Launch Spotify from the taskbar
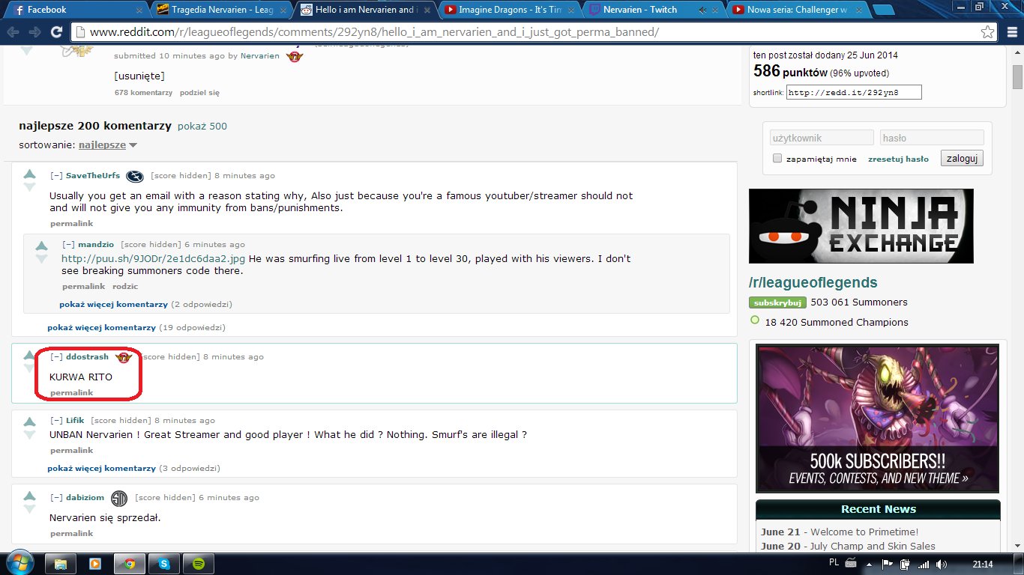The image size is (1024, 575). tap(199, 563)
